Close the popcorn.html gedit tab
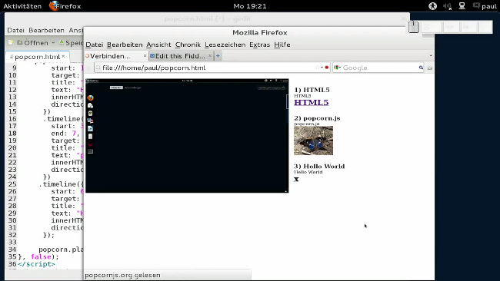 click(x=63, y=56)
